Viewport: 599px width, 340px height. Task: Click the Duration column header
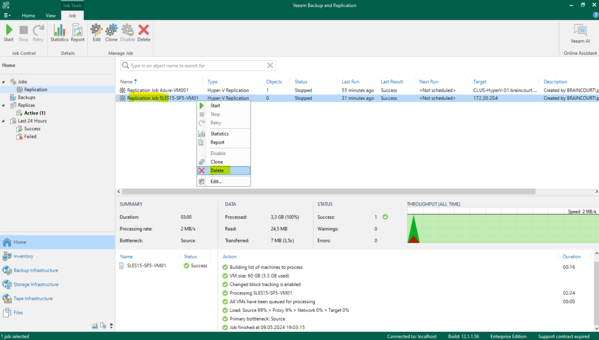pos(572,257)
